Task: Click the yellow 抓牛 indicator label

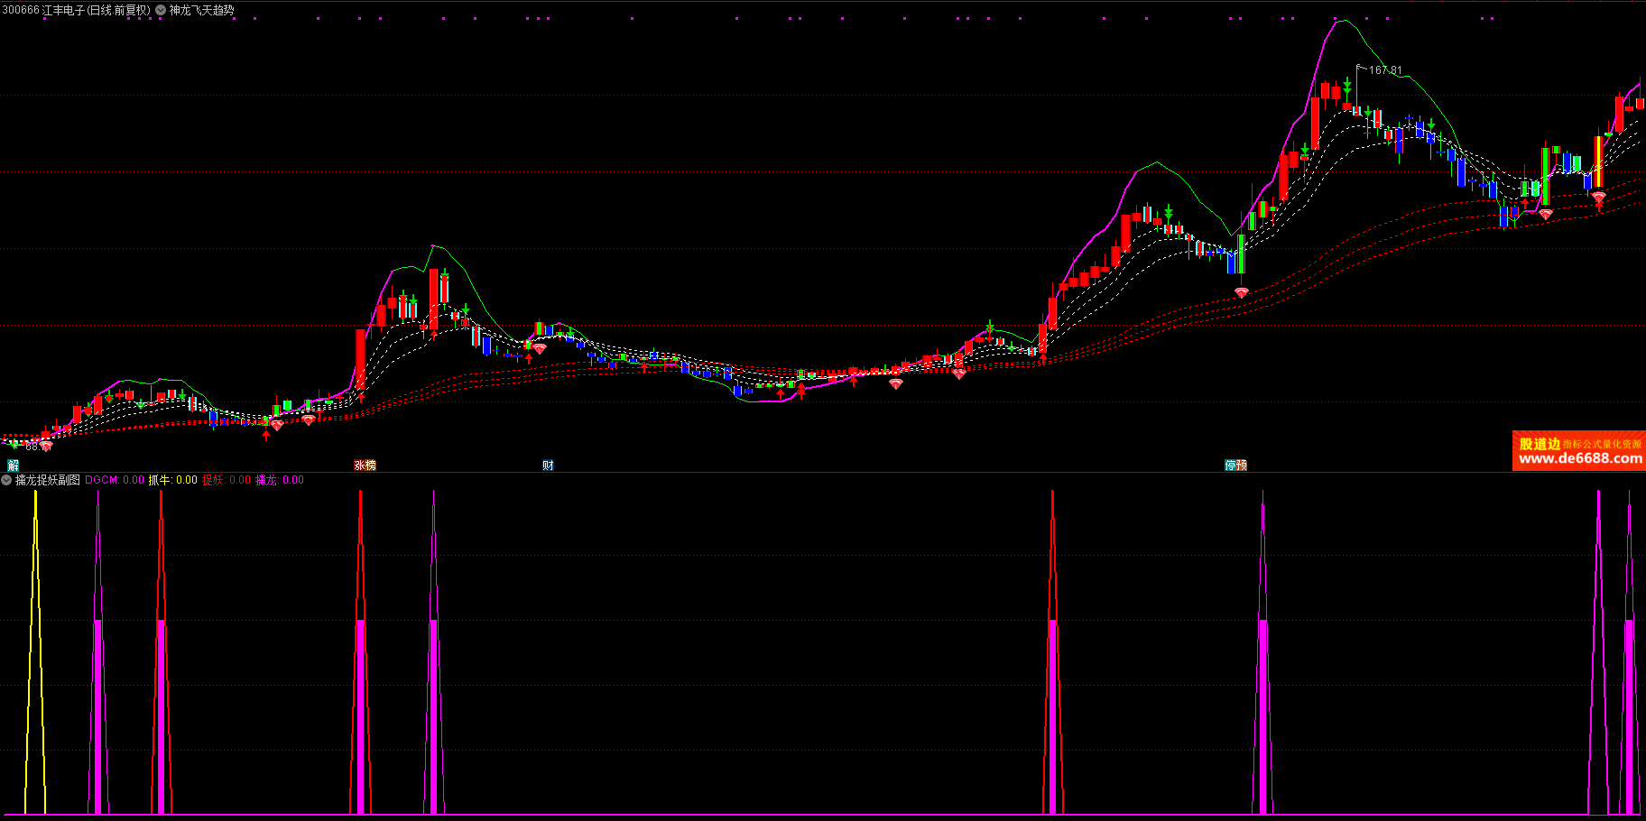Action: coord(172,480)
